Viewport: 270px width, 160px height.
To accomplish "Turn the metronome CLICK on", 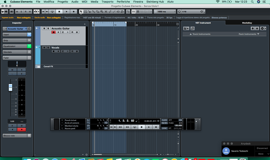I will coord(164,120).
